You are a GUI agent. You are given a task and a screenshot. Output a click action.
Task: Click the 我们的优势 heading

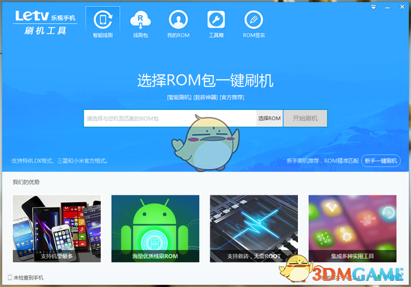(x=26, y=182)
